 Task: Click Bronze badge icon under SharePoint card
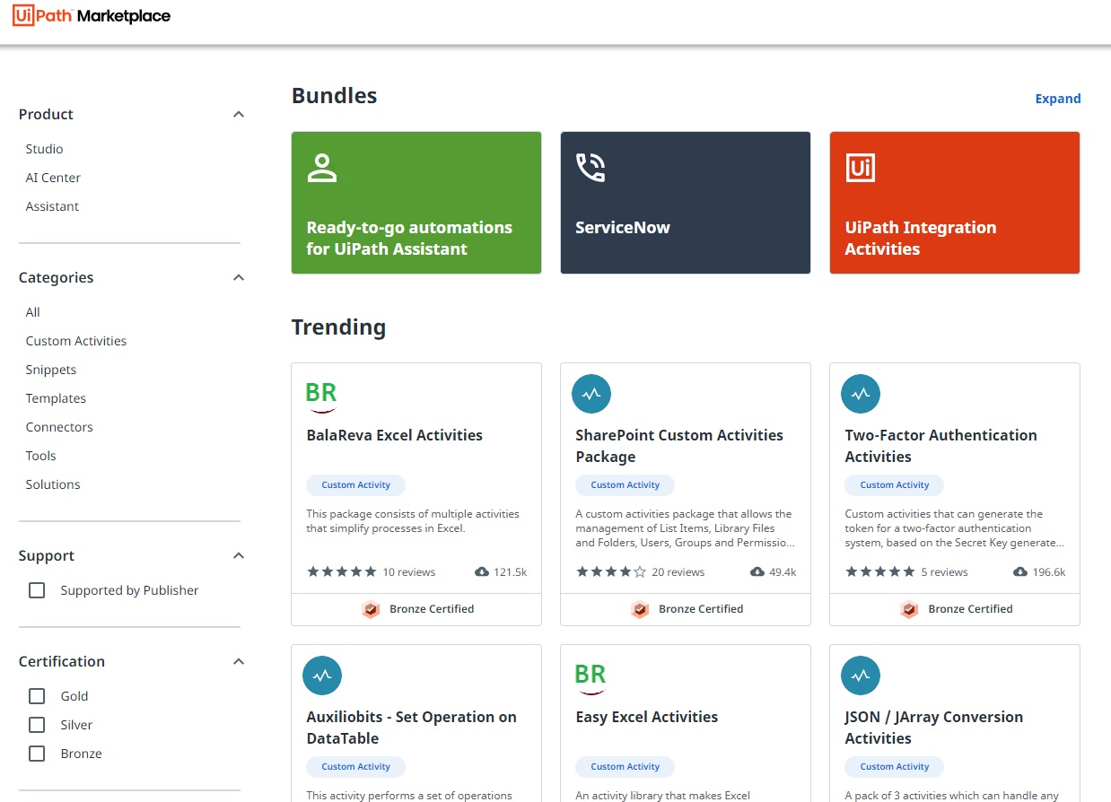click(640, 609)
